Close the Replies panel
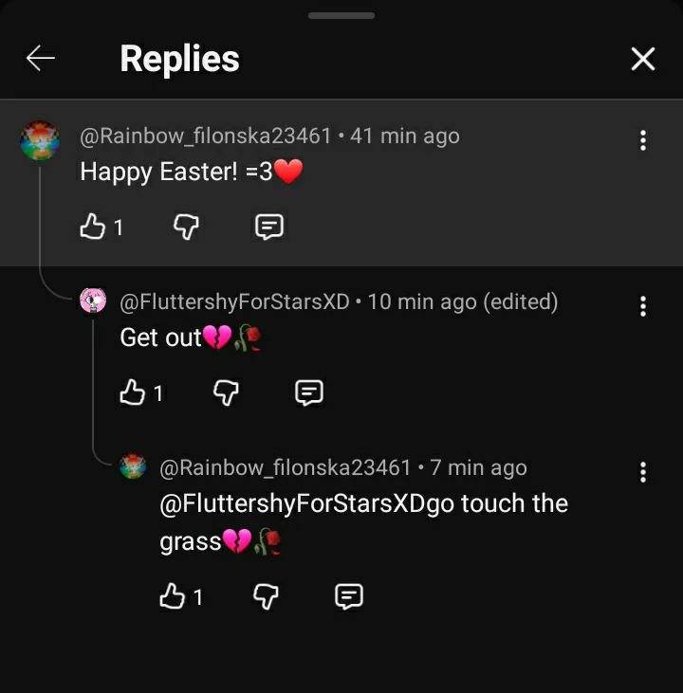 (x=643, y=59)
